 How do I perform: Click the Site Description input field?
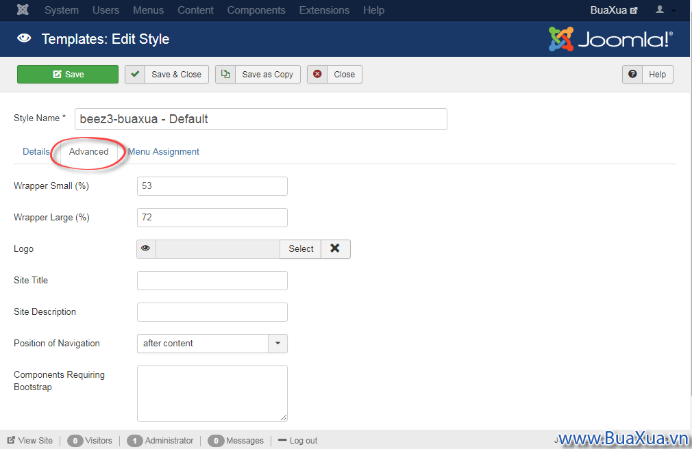[x=212, y=312]
